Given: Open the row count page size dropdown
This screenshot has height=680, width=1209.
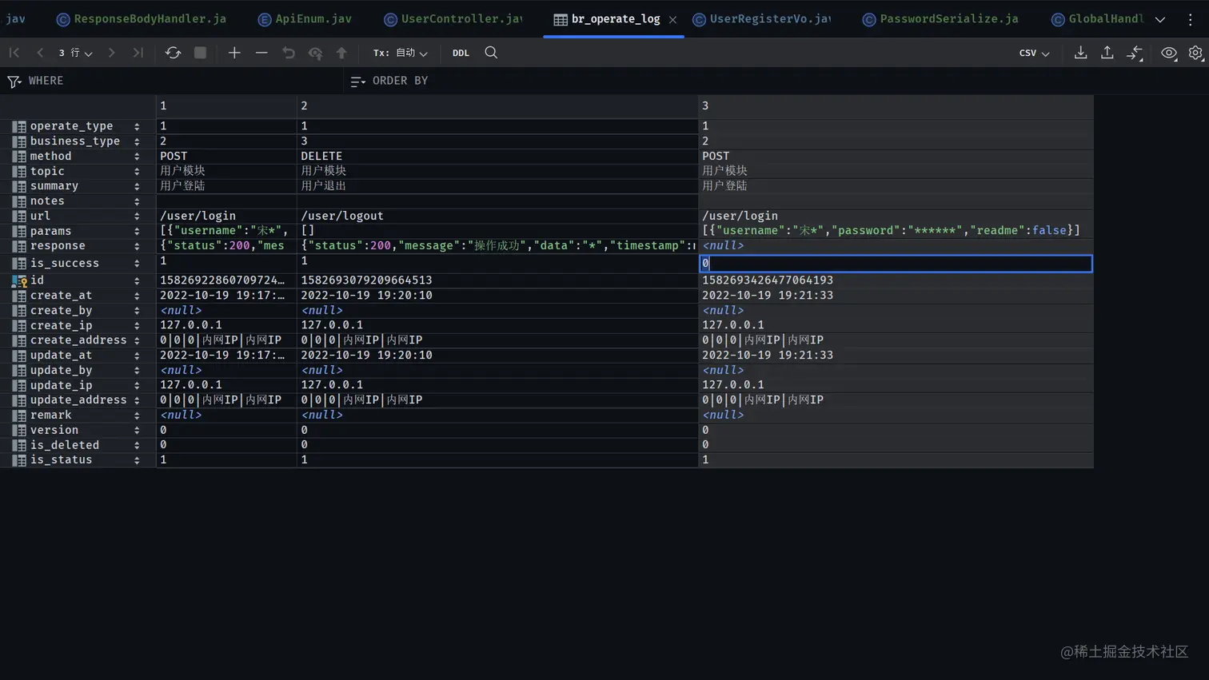Looking at the screenshot, I should [75, 53].
